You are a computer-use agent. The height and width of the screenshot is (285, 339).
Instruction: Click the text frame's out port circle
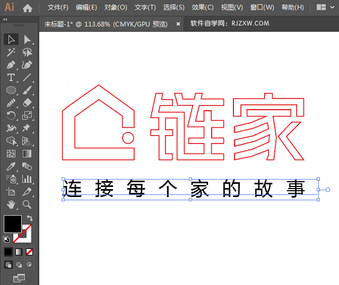[328, 190]
